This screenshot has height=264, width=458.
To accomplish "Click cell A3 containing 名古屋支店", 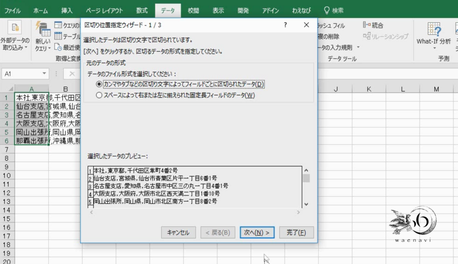I will pos(32,115).
